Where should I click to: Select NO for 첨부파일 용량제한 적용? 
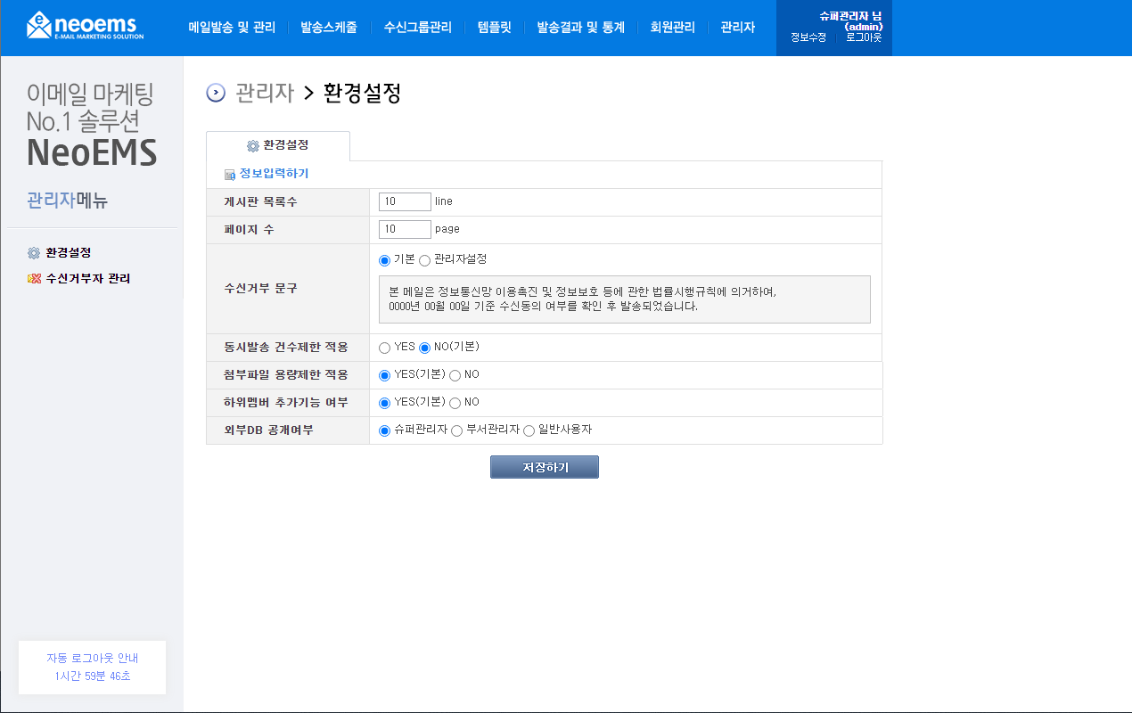click(x=455, y=375)
